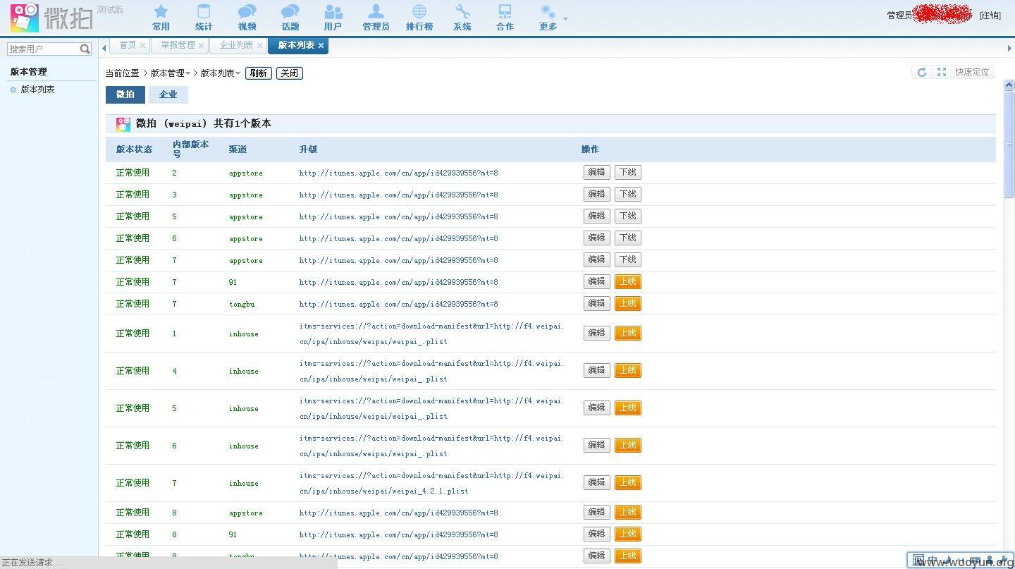The height and width of the screenshot is (569, 1015).
Task: Click the tab bar left-scroll arrow
Action: [x=104, y=48]
